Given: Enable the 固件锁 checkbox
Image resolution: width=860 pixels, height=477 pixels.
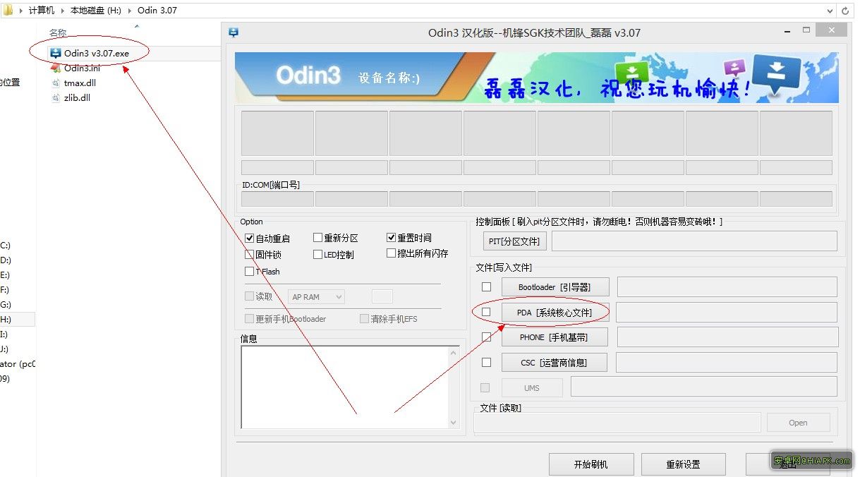Looking at the screenshot, I should point(249,255).
